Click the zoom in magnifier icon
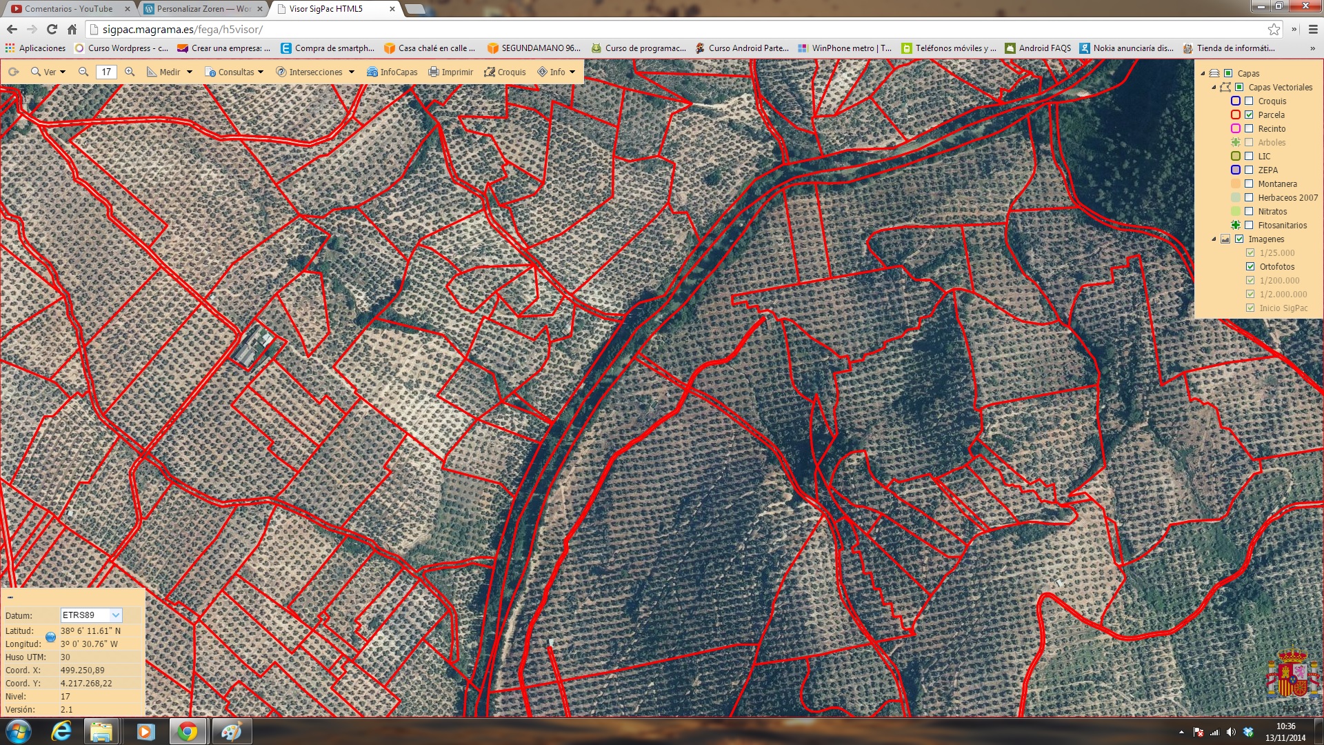Image resolution: width=1324 pixels, height=745 pixels. [x=130, y=72]
